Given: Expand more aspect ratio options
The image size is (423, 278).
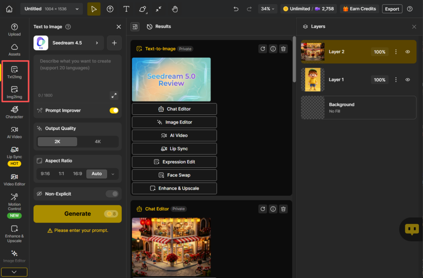Looking at the screenshot, I should tap(113, 174).
